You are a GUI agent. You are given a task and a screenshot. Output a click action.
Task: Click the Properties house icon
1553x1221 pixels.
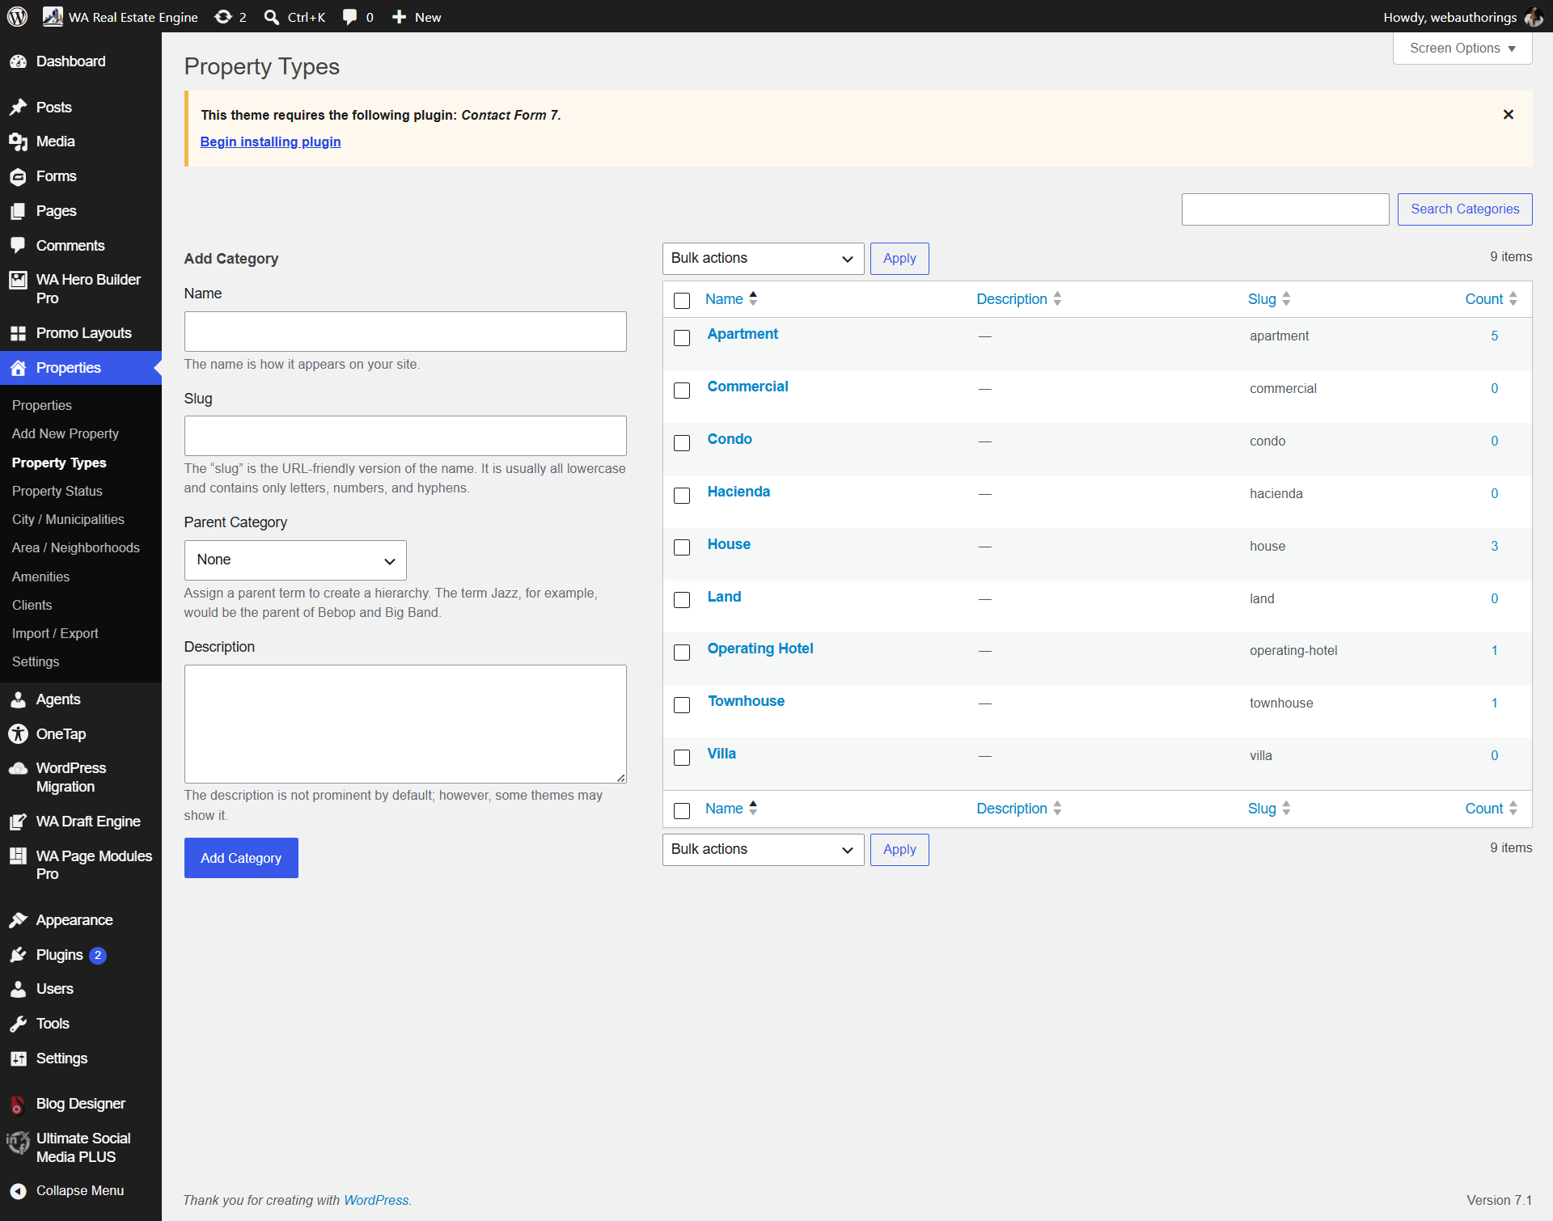point(18,368)
